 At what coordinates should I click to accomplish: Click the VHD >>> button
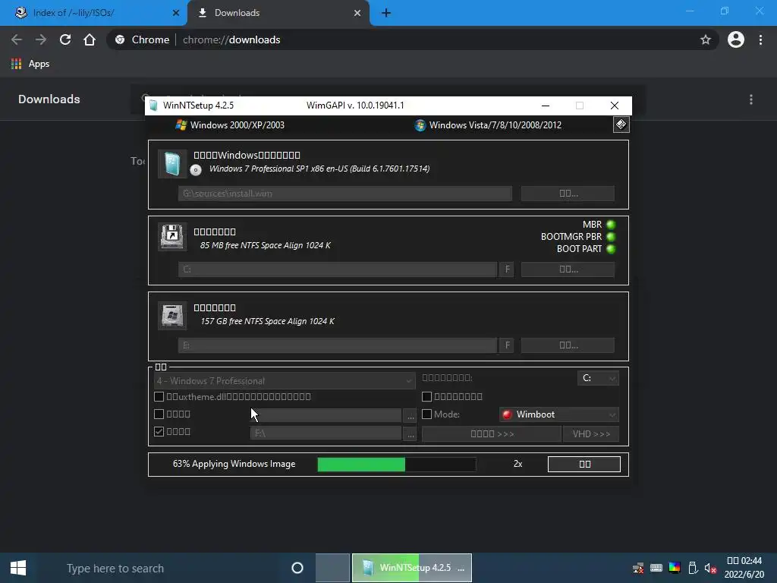coord(591,433)
